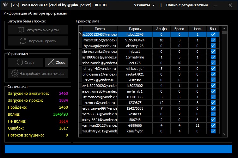
Task: Click the red Не валид count 1614 link
Action: [64, 121]
